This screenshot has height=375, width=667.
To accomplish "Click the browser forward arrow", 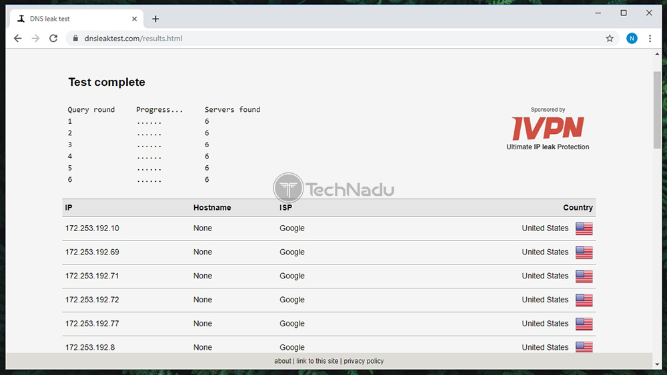I will 35,38.
